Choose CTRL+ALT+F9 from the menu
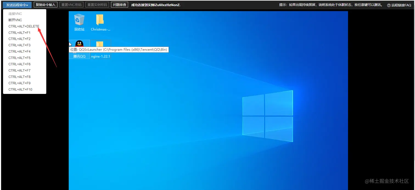Screen dimensions: 415x190 [19, 83]
